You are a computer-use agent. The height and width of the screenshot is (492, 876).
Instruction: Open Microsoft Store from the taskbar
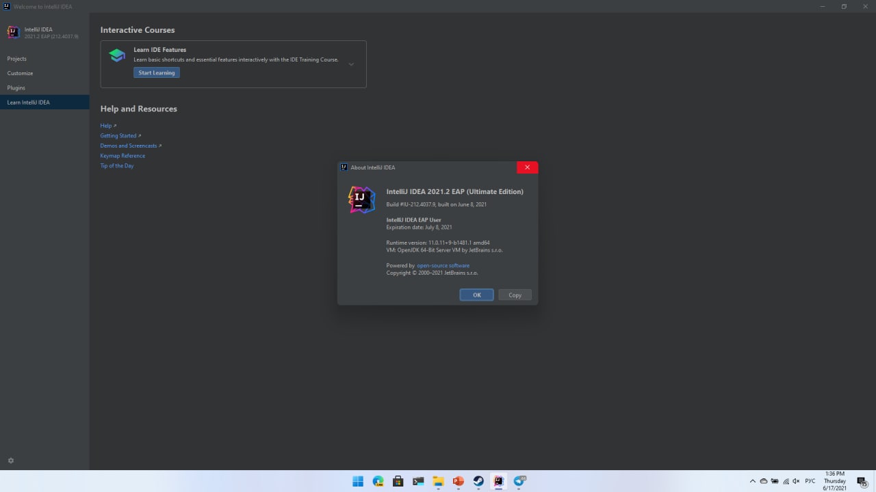(398, 481)
